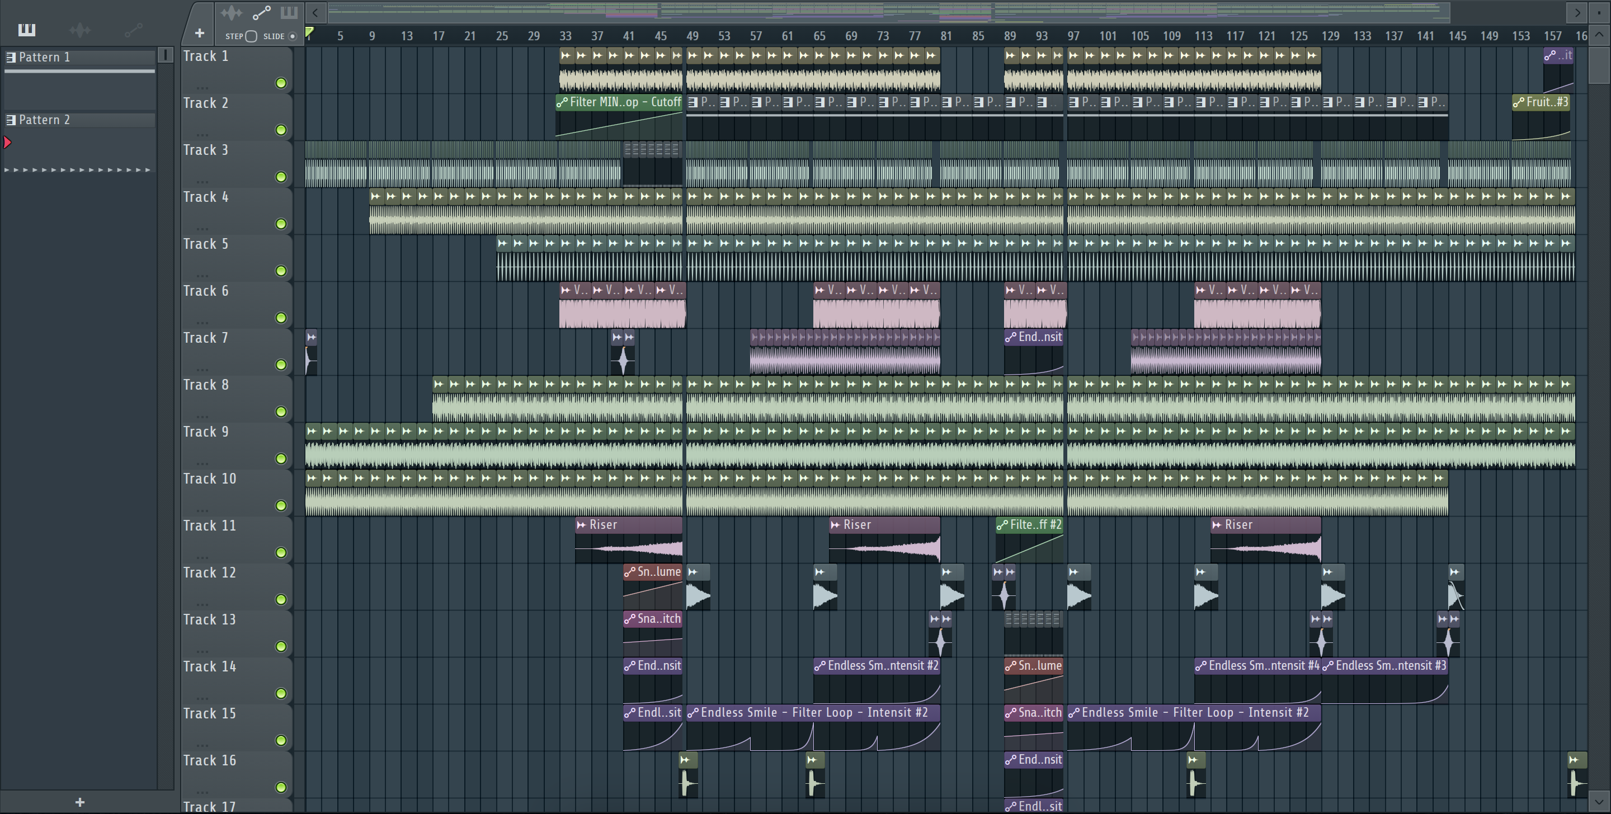1611x814 pixels.
Task: Click the small square button in the top-right corner
Action: 1599,12
